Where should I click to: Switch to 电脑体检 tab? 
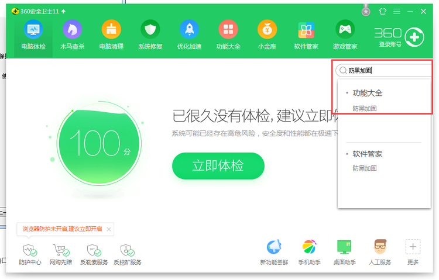(x=33, y=35)
